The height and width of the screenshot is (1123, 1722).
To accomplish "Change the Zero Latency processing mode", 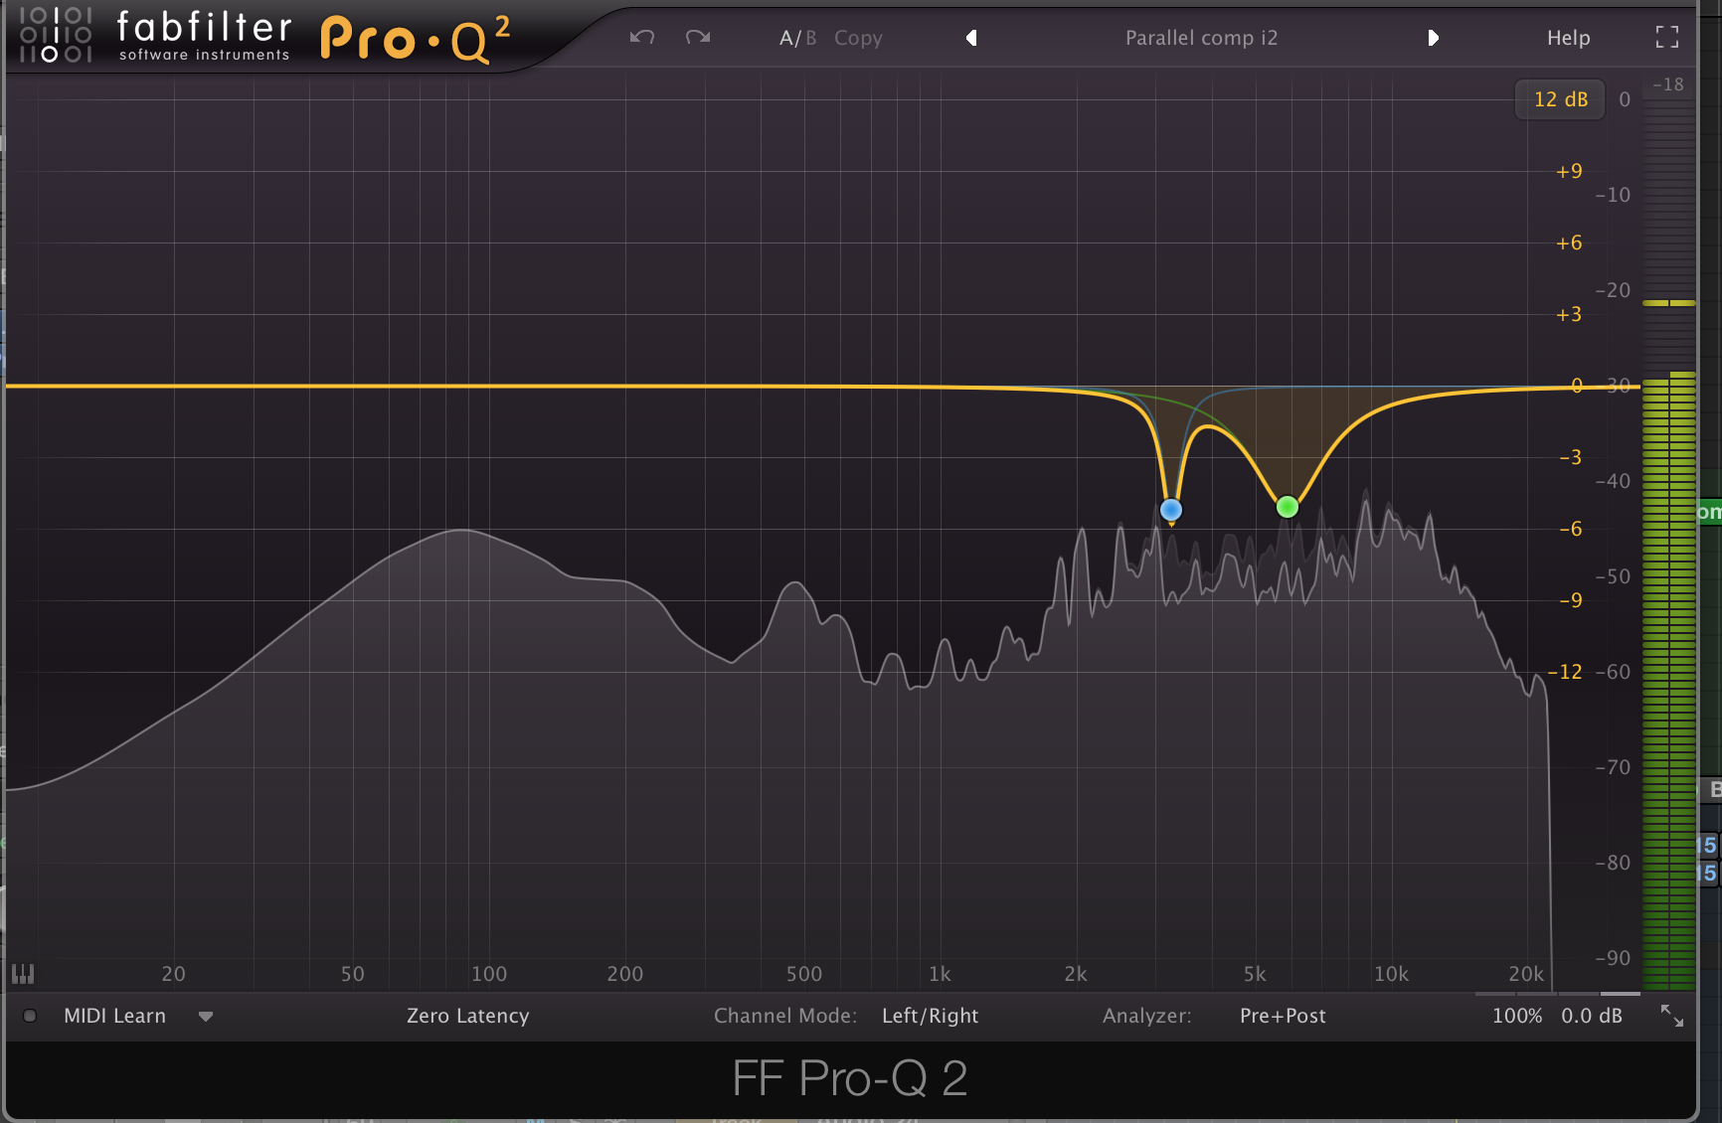I will point(467,1016).
